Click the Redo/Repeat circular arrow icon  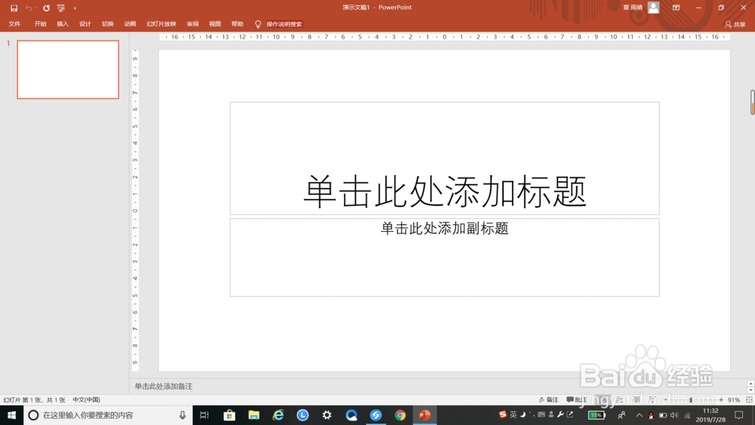point(46,8)
